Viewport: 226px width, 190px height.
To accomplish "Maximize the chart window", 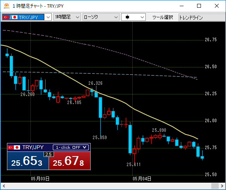I will click(x=199, y=6).
